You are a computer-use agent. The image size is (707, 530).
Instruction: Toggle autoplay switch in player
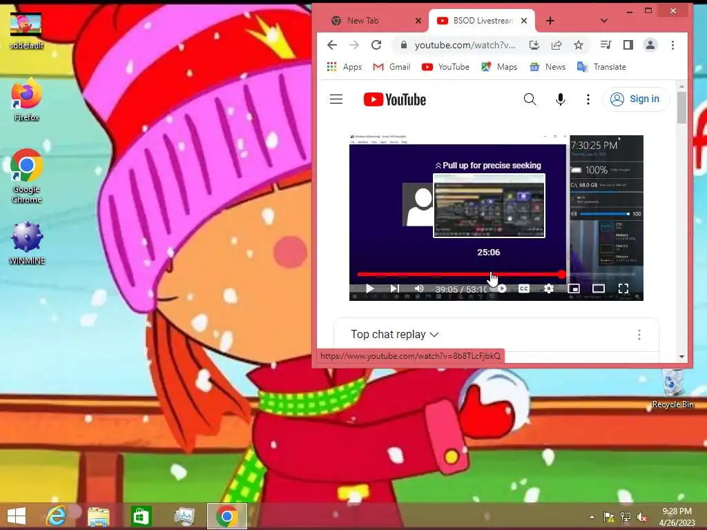click(501, 288)
